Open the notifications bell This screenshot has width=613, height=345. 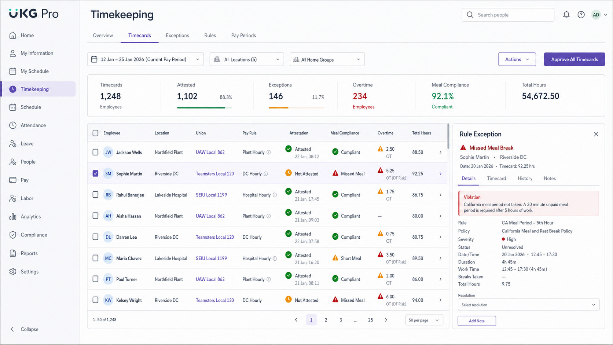coord(566,15)
